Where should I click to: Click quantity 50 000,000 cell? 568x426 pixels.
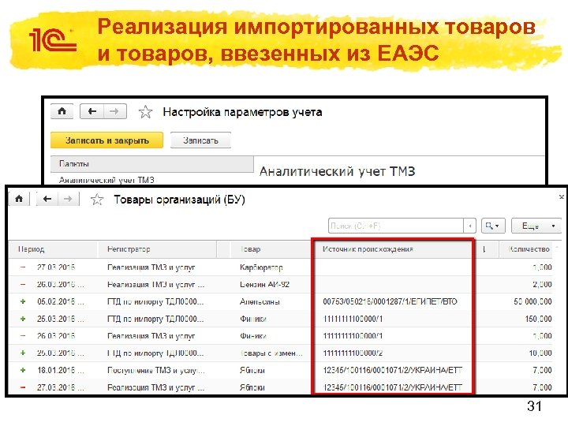pyautogui.click(x=532, y=301)
